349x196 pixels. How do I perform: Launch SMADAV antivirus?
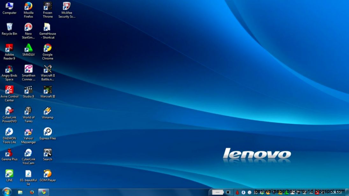28,50
